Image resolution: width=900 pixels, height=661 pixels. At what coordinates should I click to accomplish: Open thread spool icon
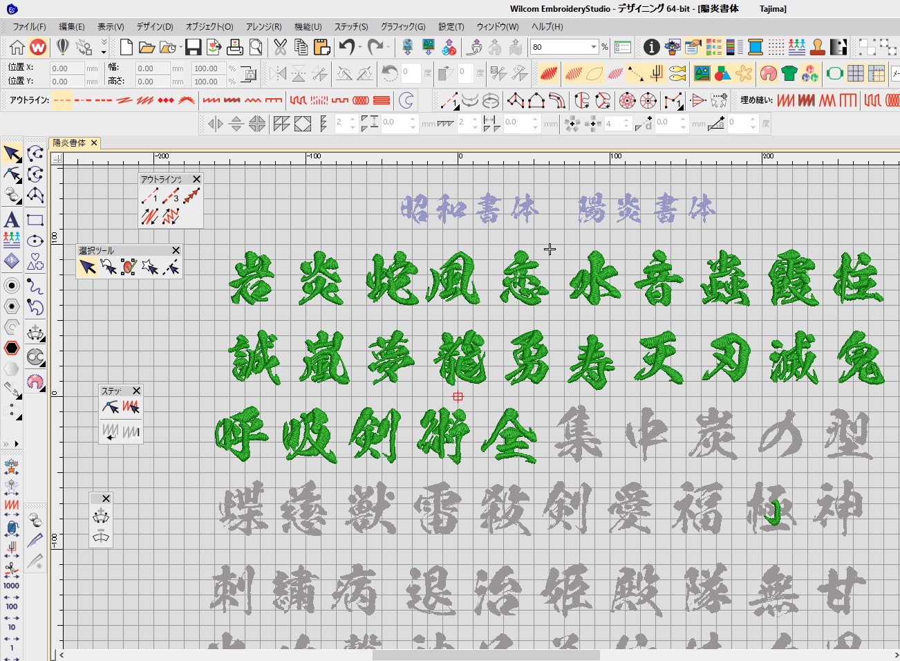tap(756, 47)
